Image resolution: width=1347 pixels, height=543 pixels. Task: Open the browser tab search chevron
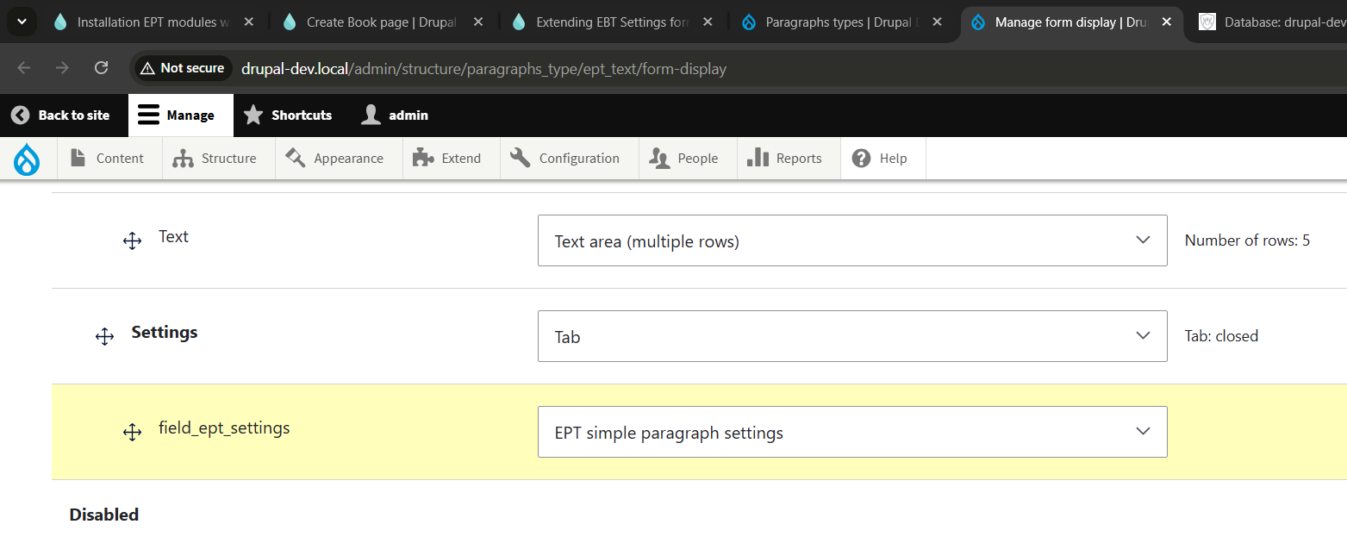coord(22,22)
